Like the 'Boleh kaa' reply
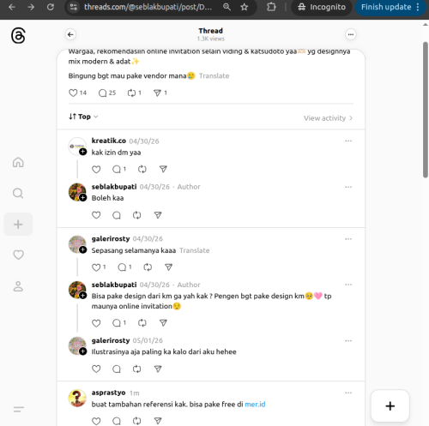429x426 pixels. [x=96, y=215]
